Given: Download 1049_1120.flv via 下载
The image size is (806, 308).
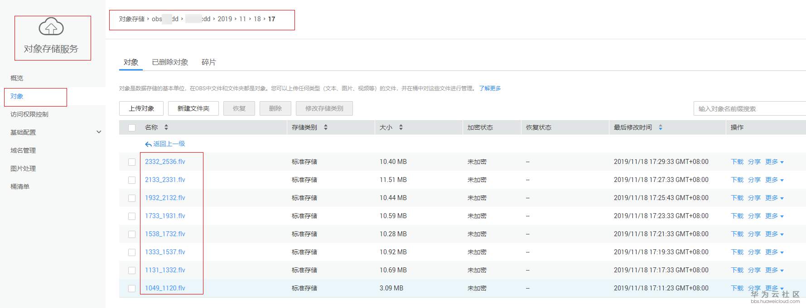Looking at the screenshot, I should click(737, 288).
